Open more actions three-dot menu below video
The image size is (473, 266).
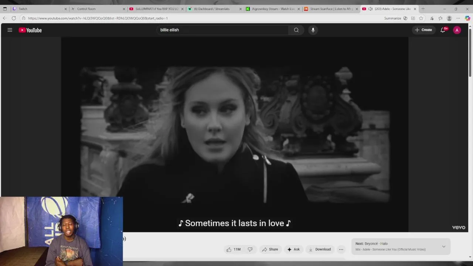(x=341, y=249)
